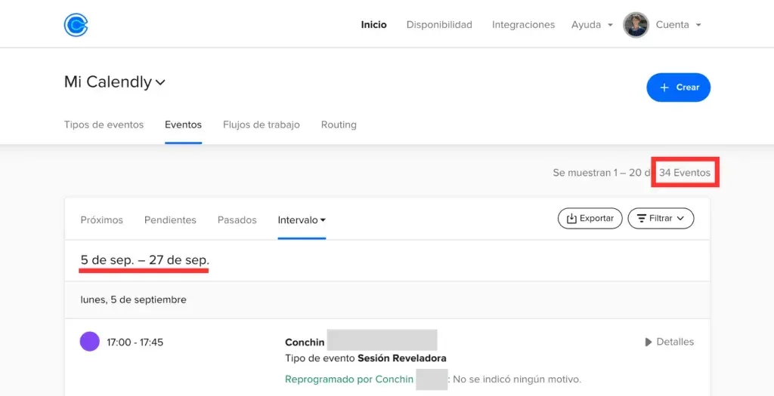
Task: Show Pendientes events
Action: [170, 220]
